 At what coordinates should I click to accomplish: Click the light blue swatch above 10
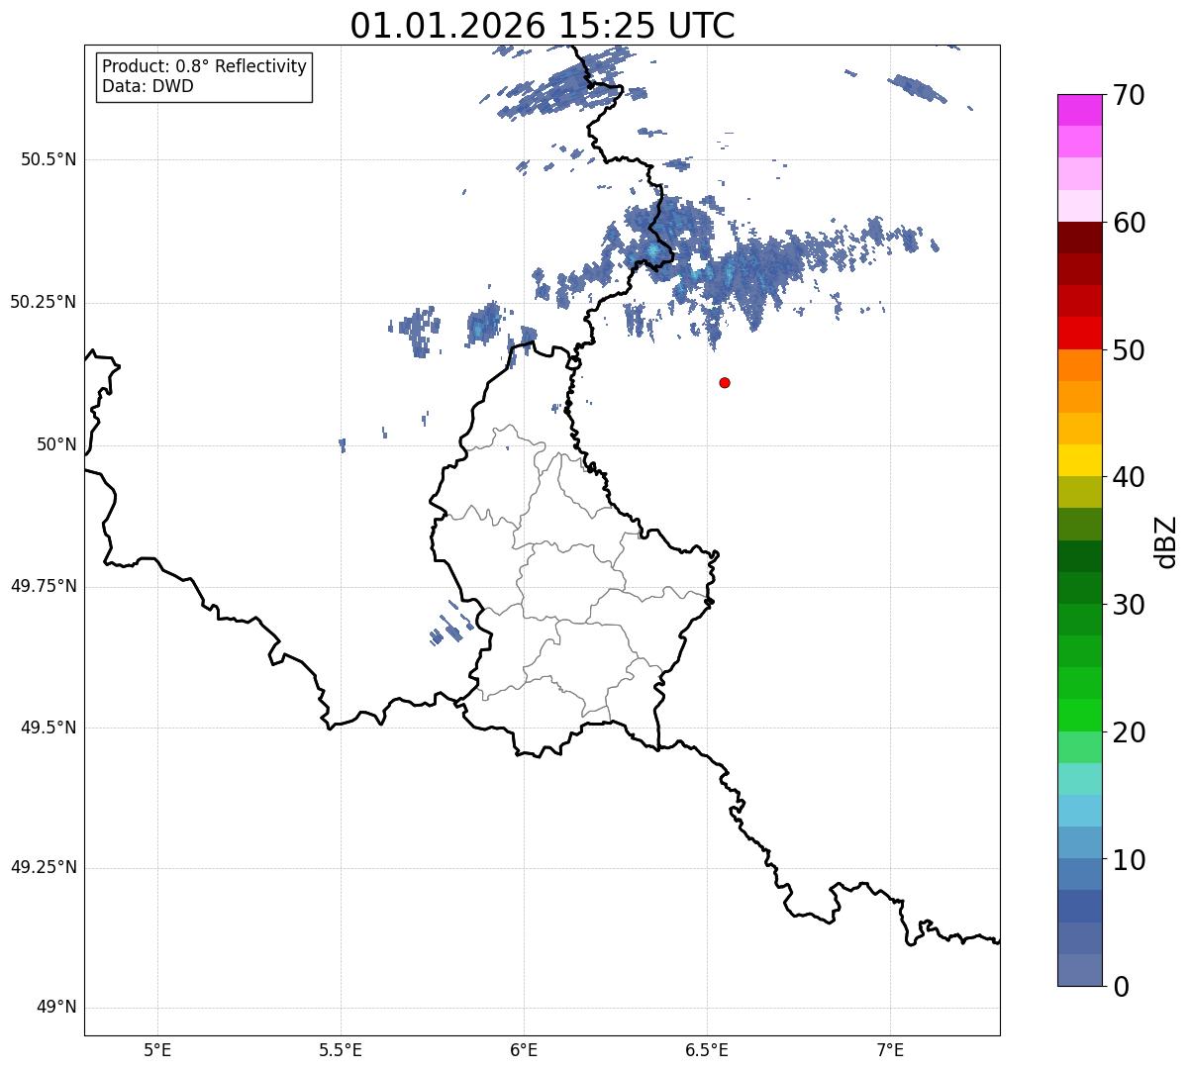coord(1079,842)
